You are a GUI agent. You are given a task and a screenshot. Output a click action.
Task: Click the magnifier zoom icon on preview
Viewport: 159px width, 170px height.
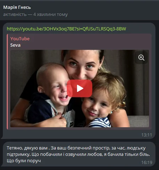click(141, 58)
